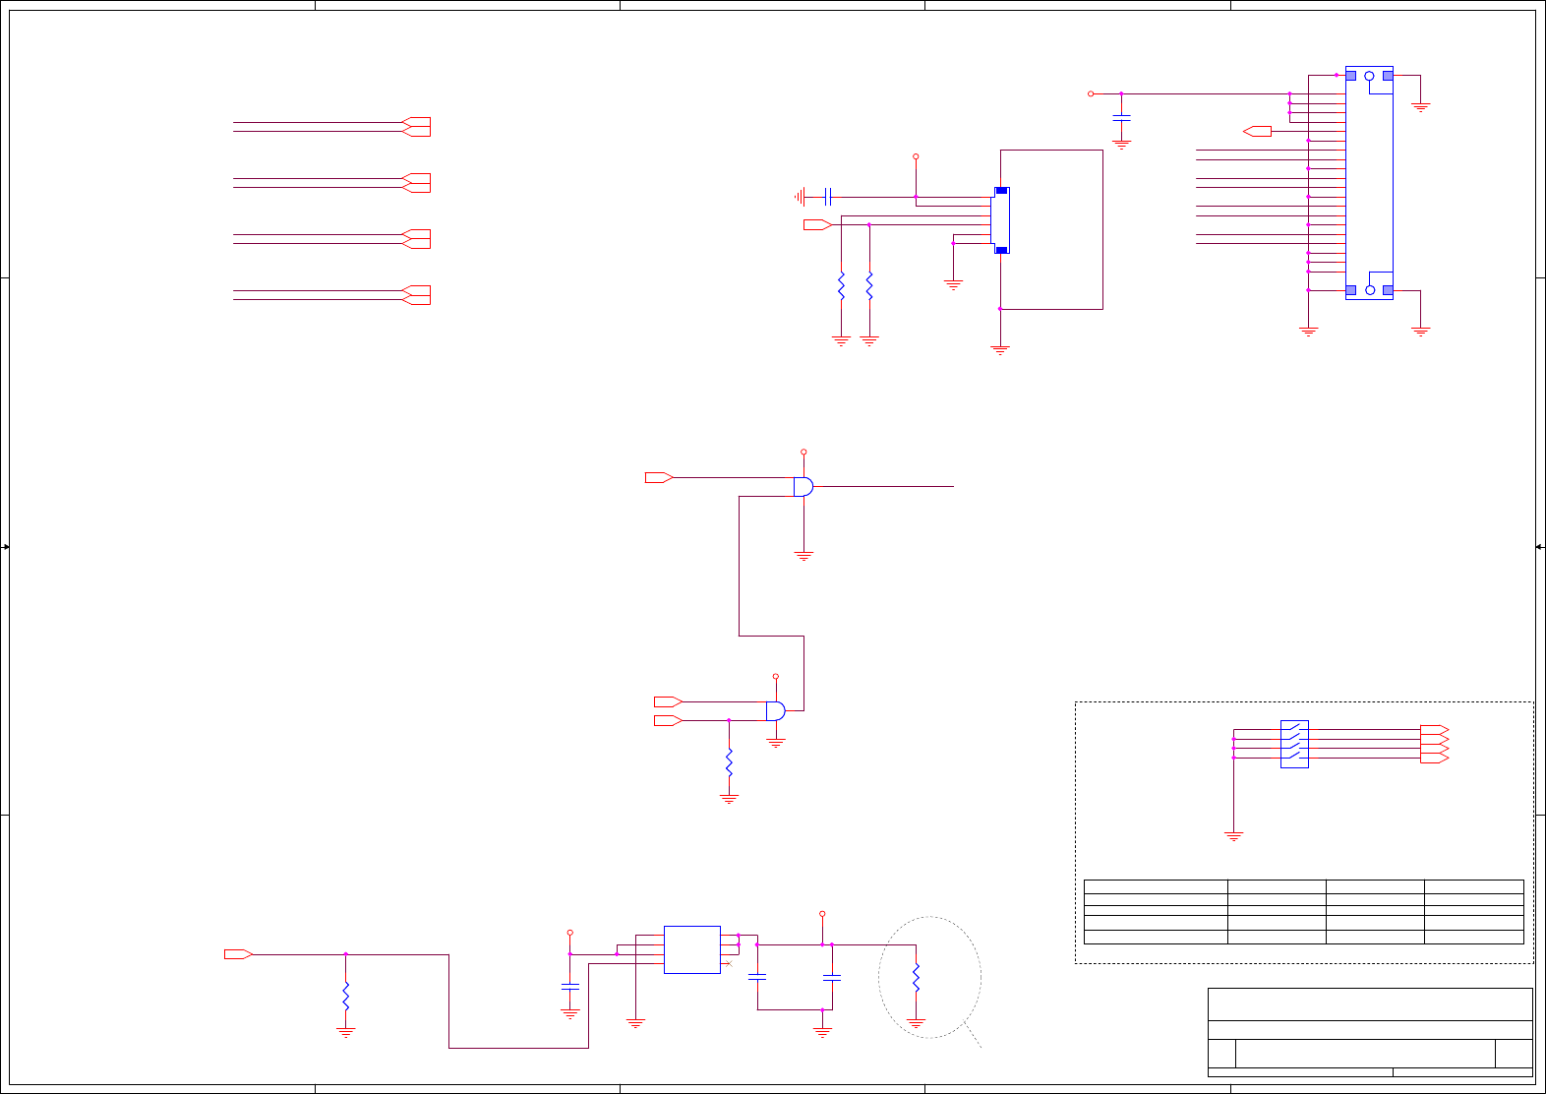The width and height of the screenshot is (1546, 1094).
Task: Select the port starting the bottom-left signal line
Action: point(239,954)
